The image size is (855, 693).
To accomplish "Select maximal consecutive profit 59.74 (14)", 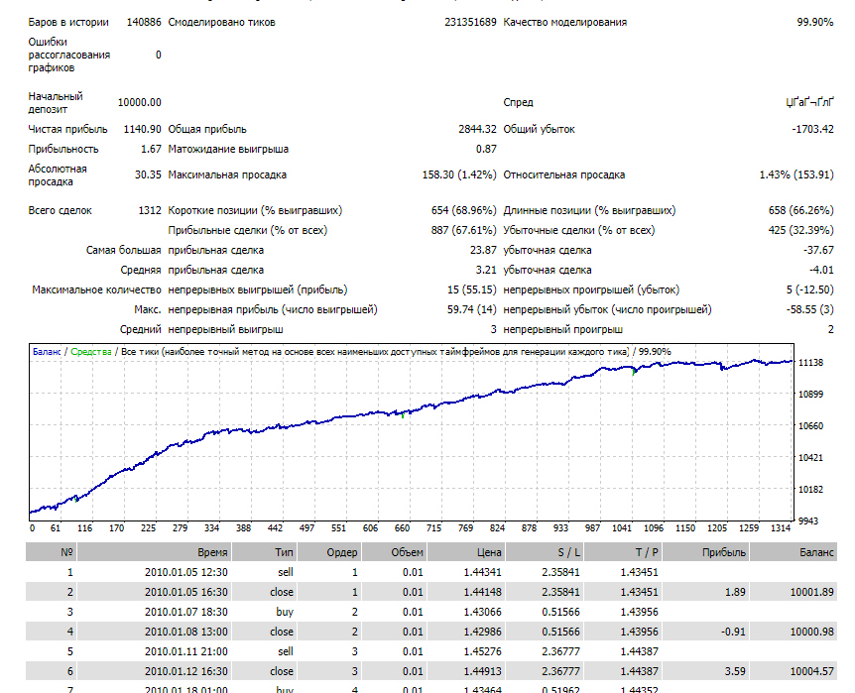I will point(472,309).
